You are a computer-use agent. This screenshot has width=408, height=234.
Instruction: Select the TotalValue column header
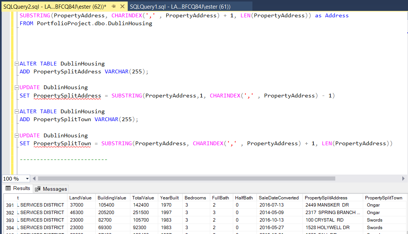(x=144, y=198)
